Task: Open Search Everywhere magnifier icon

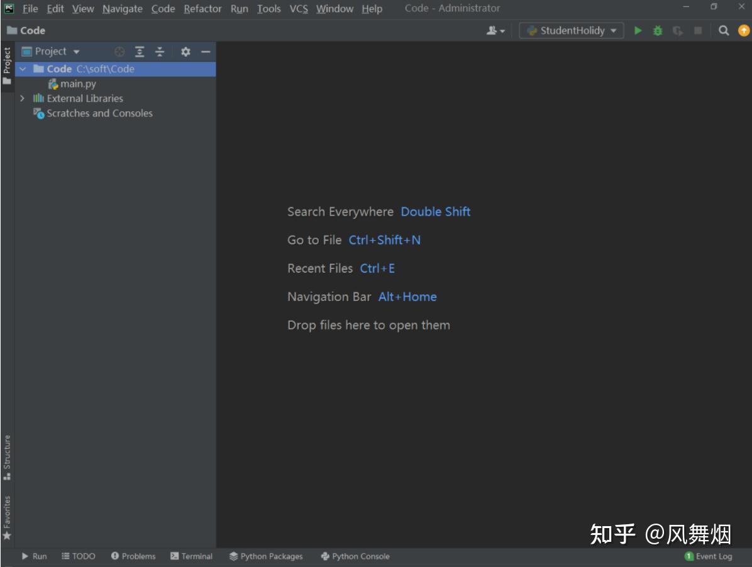Action: pyautogui.click(x=724, y=31)
